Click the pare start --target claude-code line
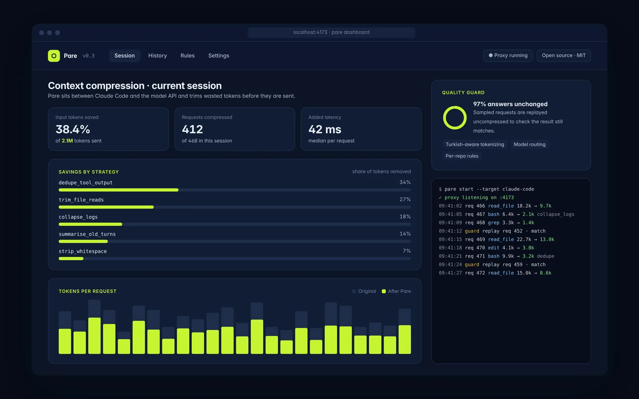 click(486, 189)
